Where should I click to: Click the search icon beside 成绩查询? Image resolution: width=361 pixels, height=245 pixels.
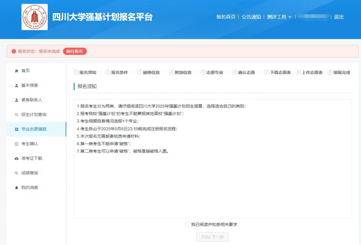16,173
